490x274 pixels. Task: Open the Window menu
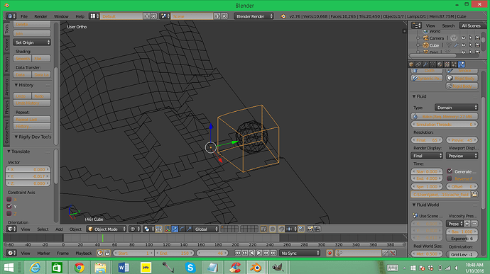pyautogui.click(x=61, y=16)
